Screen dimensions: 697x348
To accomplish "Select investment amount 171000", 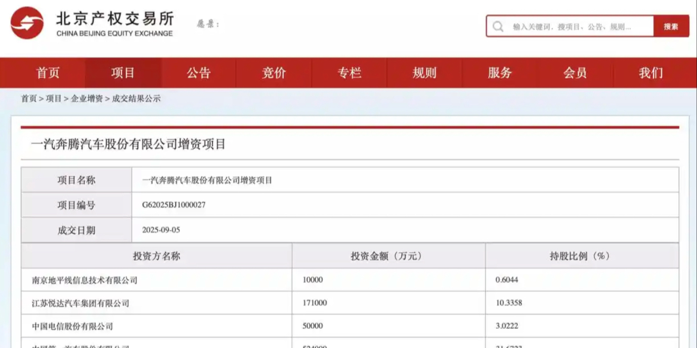I will click(x=315, y=303).
